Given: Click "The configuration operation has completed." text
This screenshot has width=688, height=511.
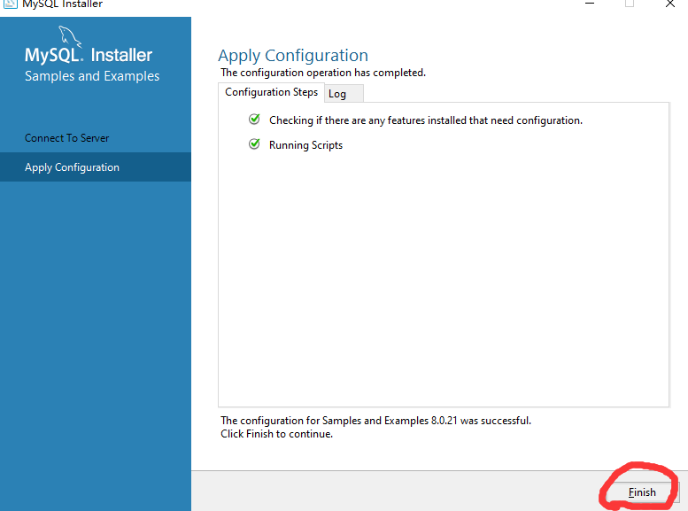Looking at the screenshot, I should click(323, 73).
